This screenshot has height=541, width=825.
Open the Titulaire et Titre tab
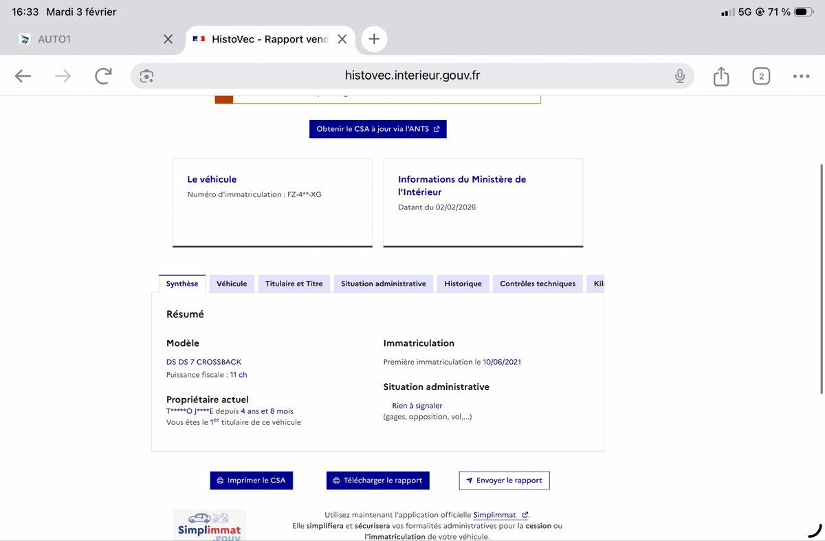[294, 284]
